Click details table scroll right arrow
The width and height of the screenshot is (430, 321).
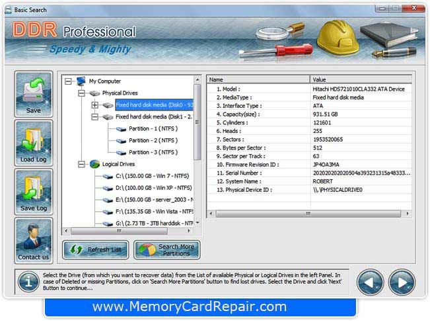pyautogui.click(x=408, y=214)
